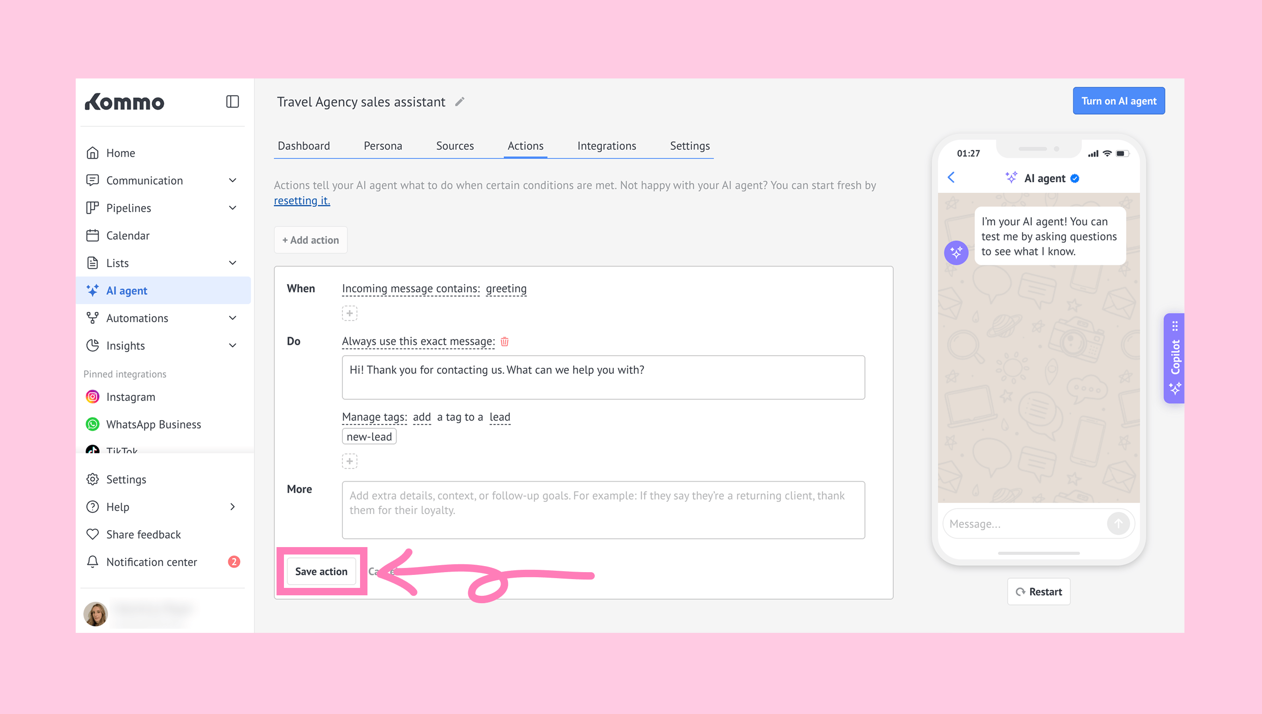Screen dimensions: 1262x714
Task: Focus the More extra details text field
Action: [603, 510]
